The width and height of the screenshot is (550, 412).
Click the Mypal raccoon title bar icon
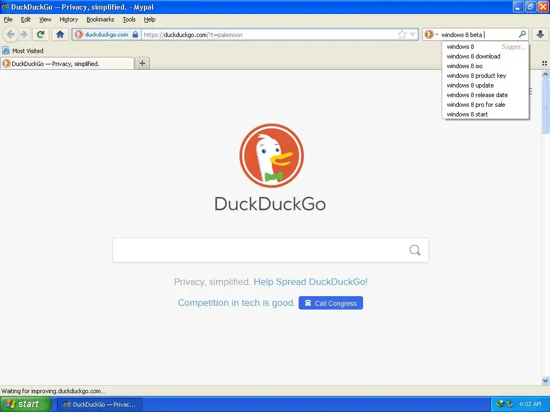(x=5, y=6)
